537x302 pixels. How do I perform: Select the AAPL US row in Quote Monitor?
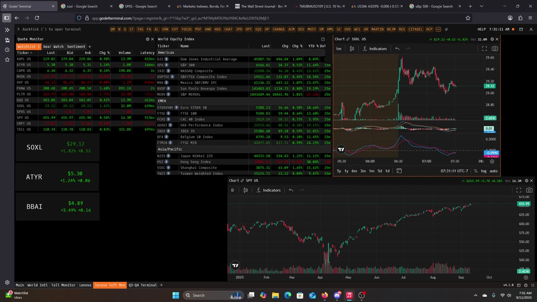(x=85, y=59)
